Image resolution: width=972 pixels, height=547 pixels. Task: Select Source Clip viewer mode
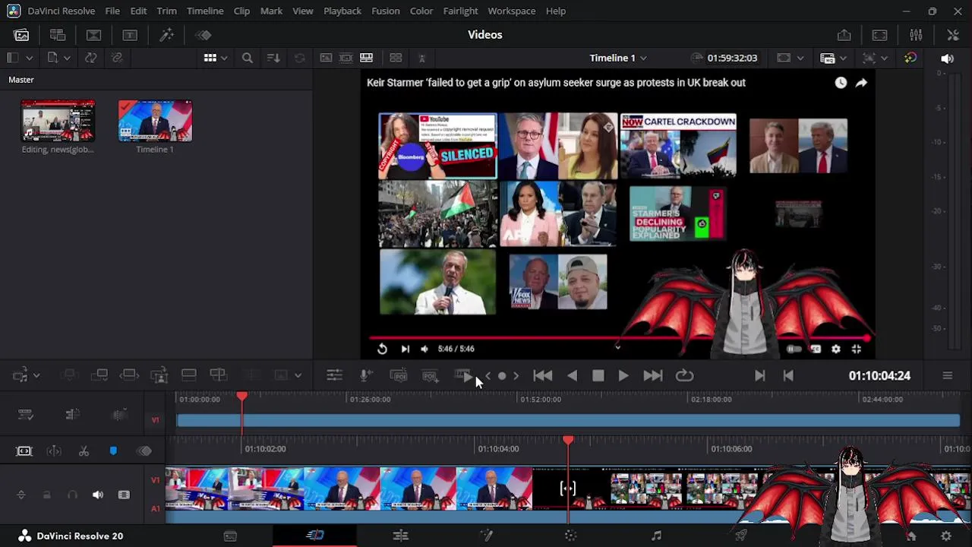point(326,58)
